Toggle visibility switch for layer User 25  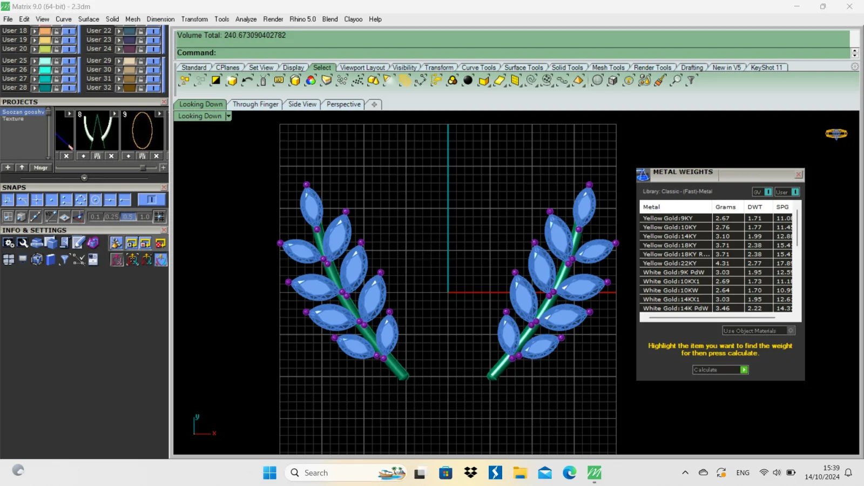(69, 60)
